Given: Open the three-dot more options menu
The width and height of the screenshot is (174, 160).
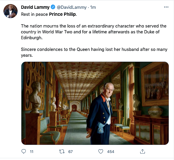Looking at the screenshot, I should 166,7.
